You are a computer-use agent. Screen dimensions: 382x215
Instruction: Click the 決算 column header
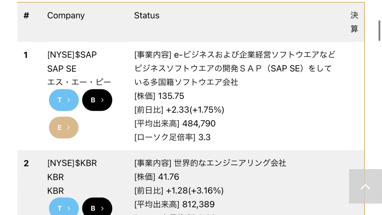[354, 22]
